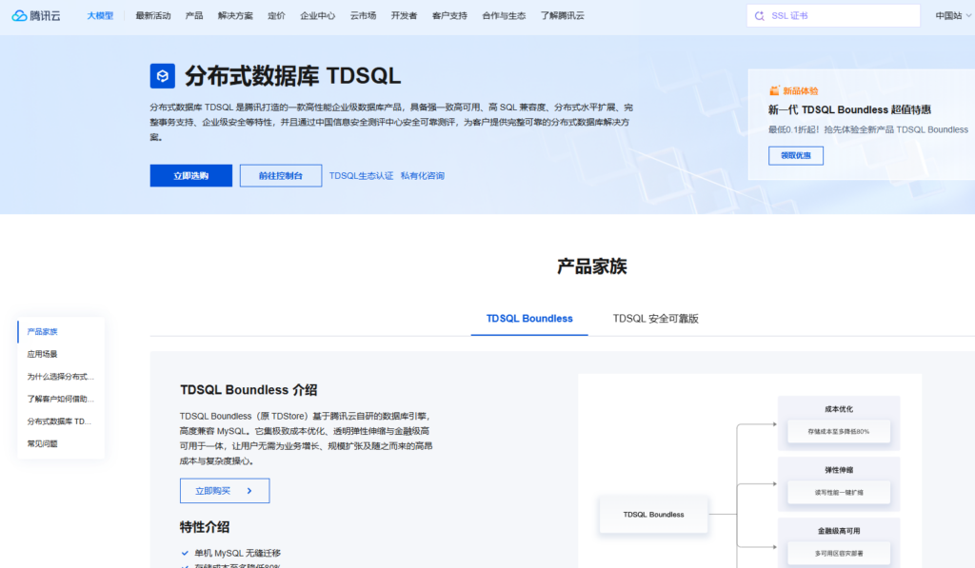The height and width of the screenshot is (568, 975).
Task: Open the 定价 nav item
Action: pyautogui.click(x=276, y=15)
